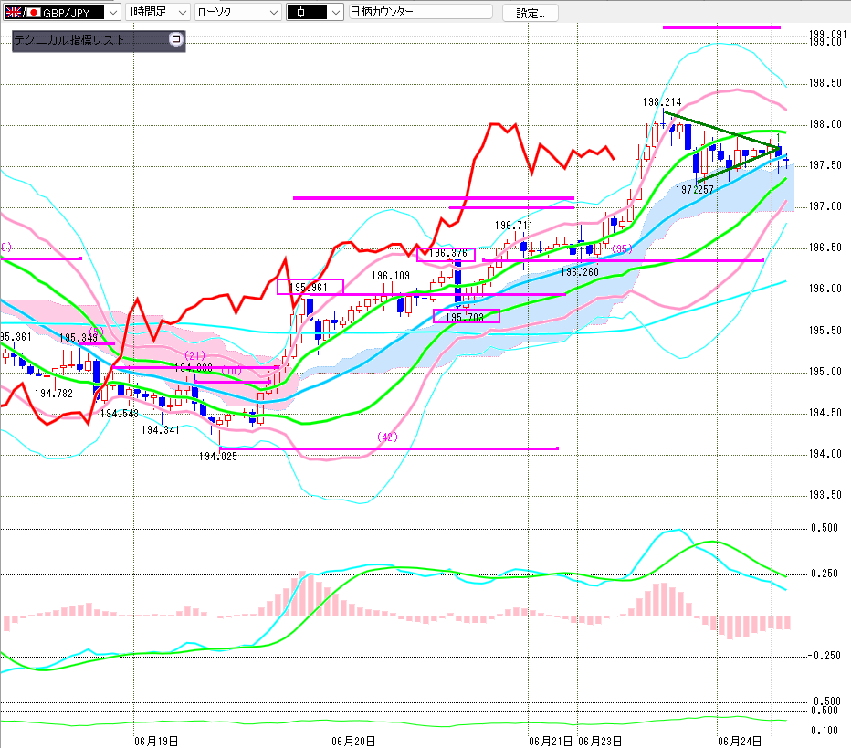
Task: Click the 06月21日 date label
Action: (551, 741)
